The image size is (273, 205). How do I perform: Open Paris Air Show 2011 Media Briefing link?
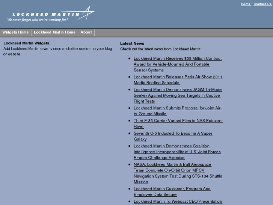point(178,80)
